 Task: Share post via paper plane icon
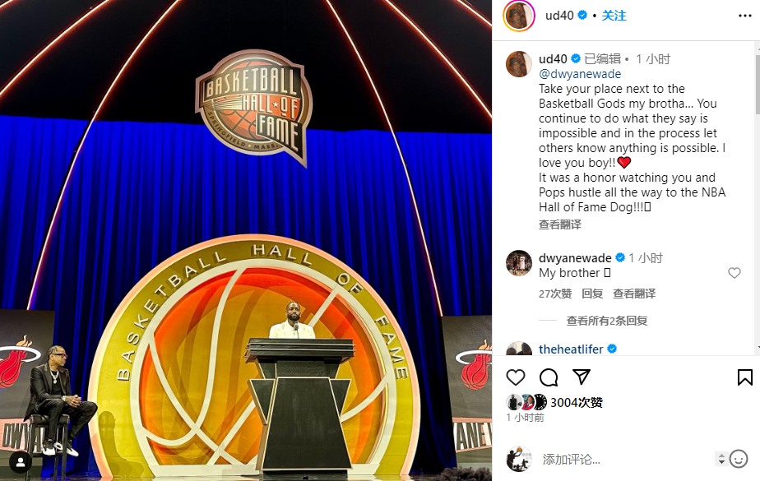click(582, 377)
